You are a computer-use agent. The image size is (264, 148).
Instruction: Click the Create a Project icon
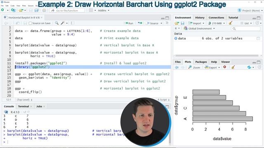(13, 10)
